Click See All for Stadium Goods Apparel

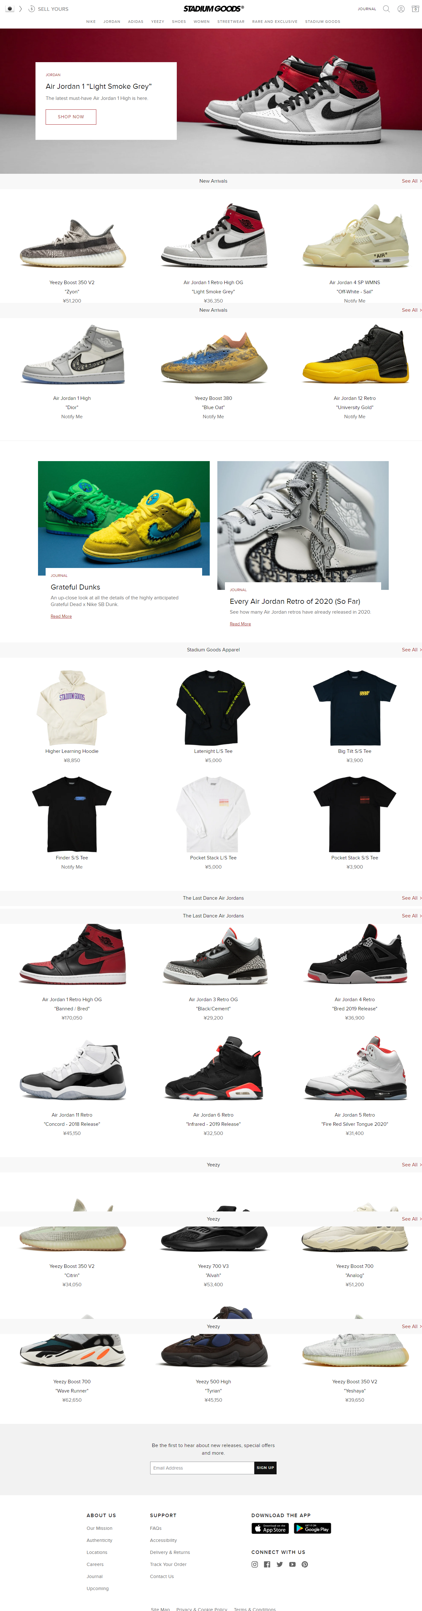(411, 650)
